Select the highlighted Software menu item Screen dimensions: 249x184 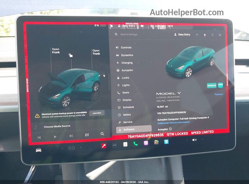[x=134, y=130]
